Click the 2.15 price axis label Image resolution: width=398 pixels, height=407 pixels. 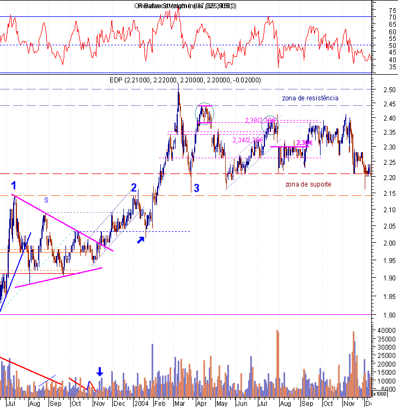coord(389,193)
